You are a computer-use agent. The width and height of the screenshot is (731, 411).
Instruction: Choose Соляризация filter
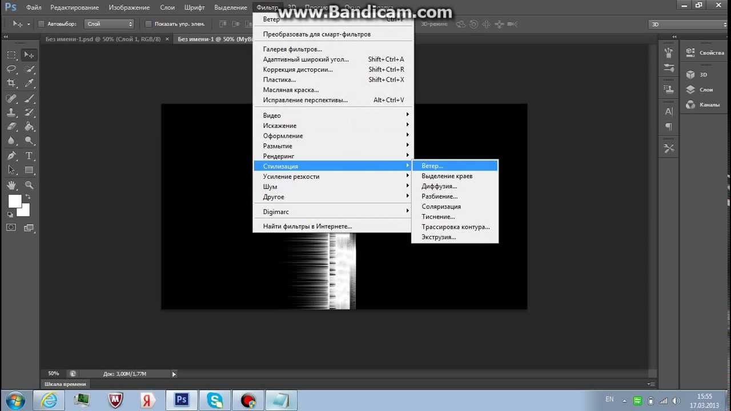(455, 207)
